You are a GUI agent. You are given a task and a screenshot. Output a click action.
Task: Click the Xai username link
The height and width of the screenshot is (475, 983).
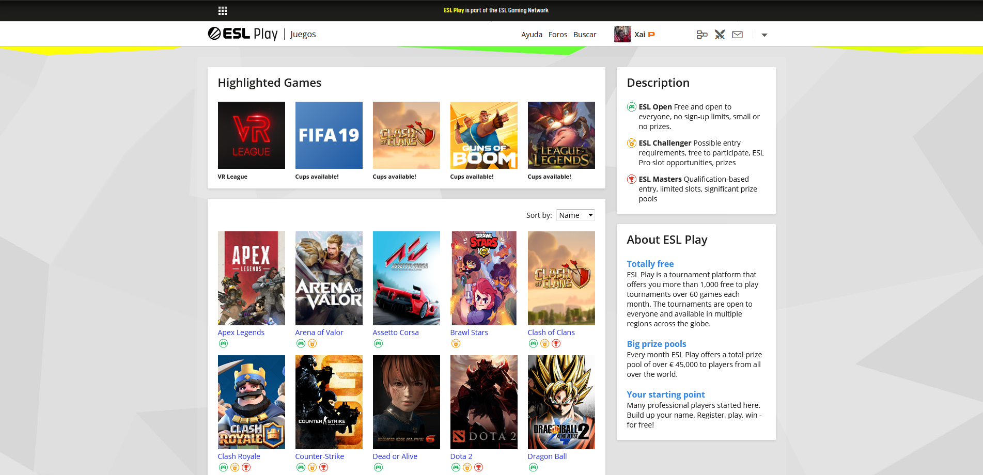pyautogui.click(x=639, y=35)
